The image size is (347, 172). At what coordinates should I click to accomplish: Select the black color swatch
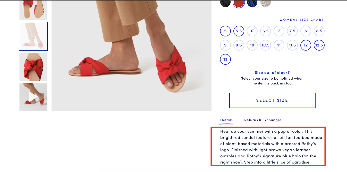tap(225, 3)
